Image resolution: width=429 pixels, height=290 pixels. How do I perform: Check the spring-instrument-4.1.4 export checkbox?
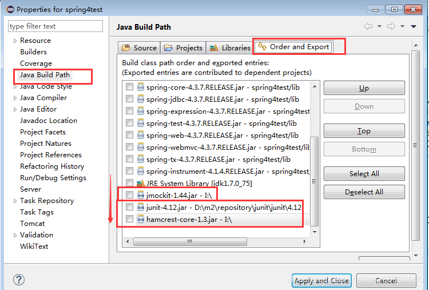pos(129,171)
